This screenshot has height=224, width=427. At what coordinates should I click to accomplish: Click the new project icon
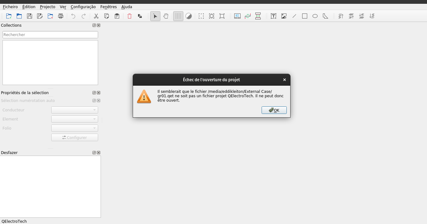click(9, 16)
